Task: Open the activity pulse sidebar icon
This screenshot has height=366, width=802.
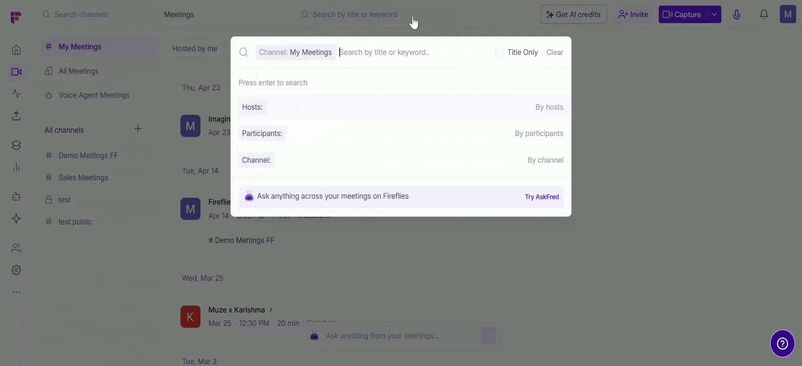Action: 16,94
